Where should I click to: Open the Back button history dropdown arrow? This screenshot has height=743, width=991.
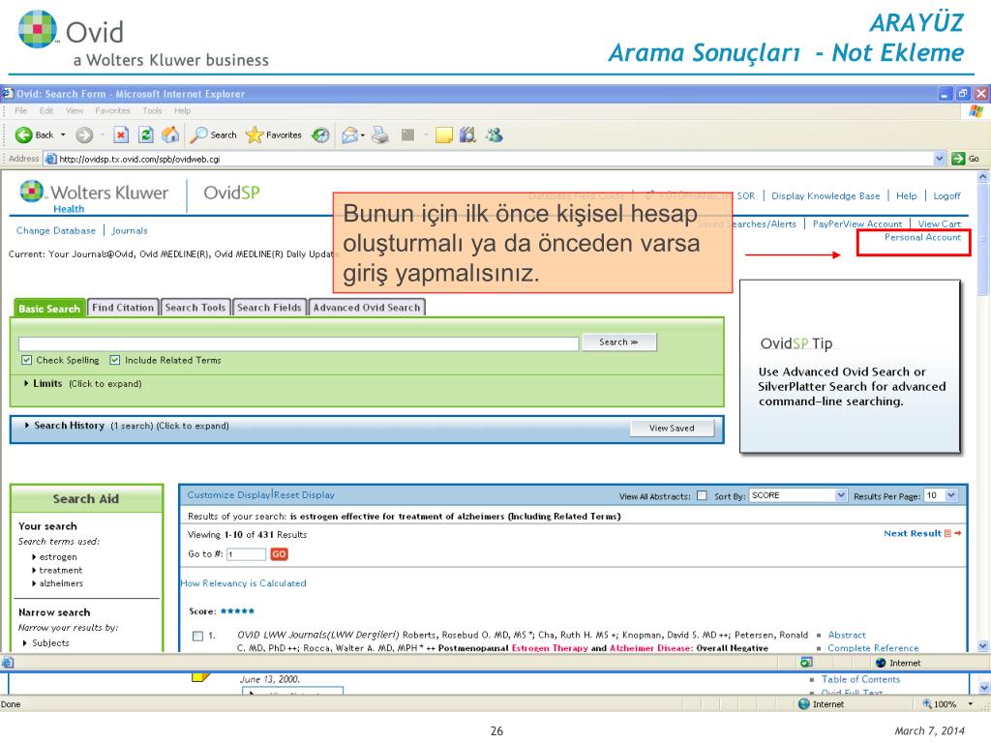(x=63, y=134)
